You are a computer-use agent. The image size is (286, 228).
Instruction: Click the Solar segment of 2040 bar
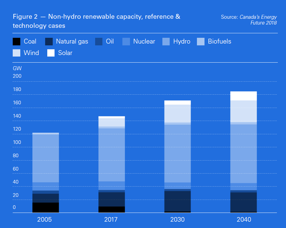coord(244,96)
